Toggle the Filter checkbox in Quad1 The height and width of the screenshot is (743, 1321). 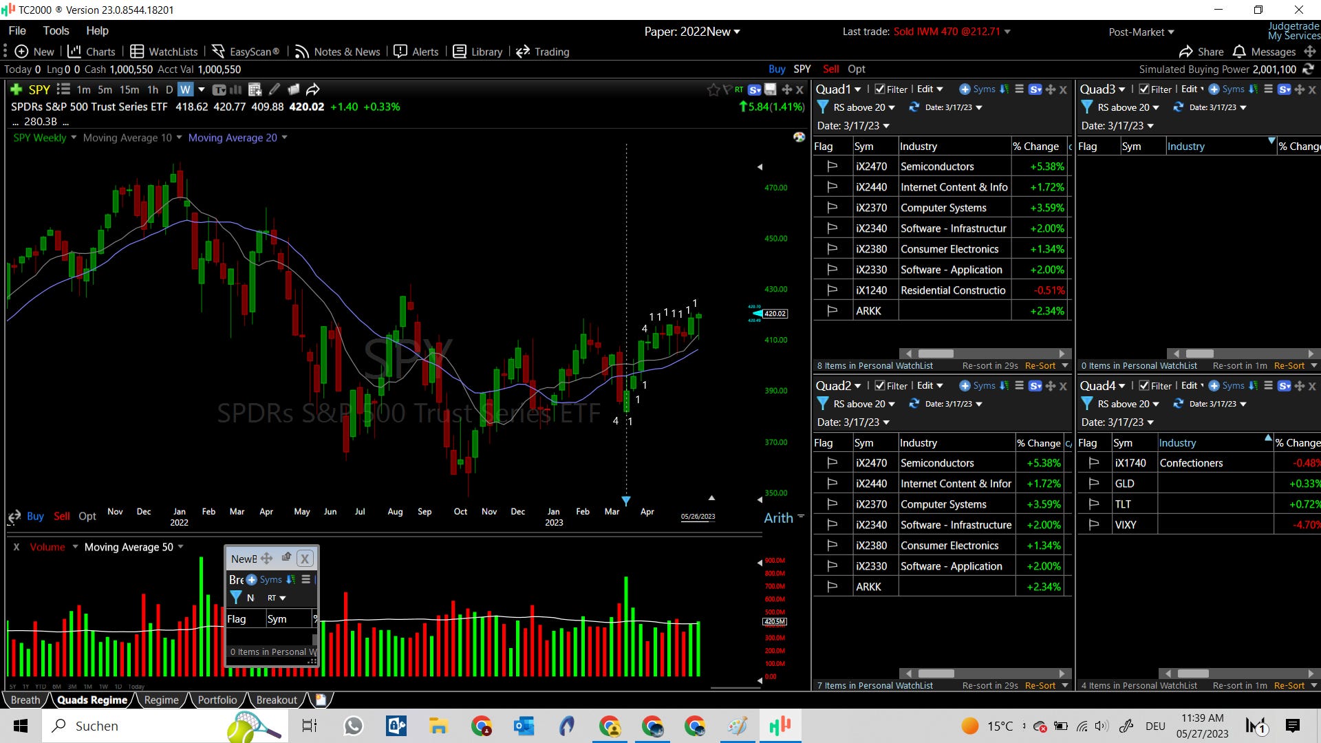[880, 89]
